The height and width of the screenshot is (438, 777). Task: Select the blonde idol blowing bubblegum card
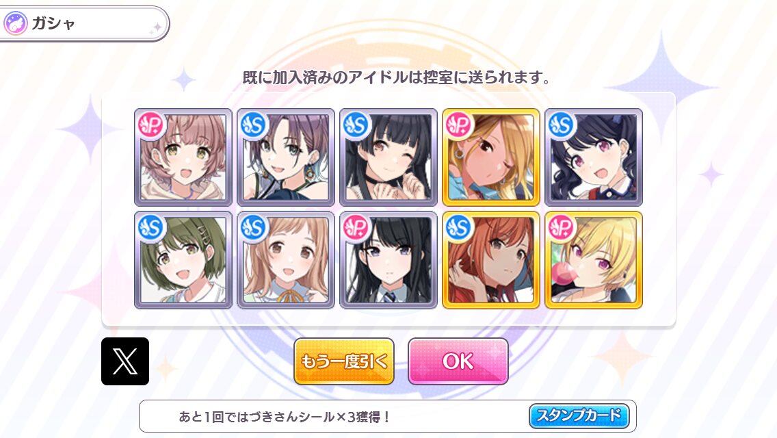(x=594, y=260)
